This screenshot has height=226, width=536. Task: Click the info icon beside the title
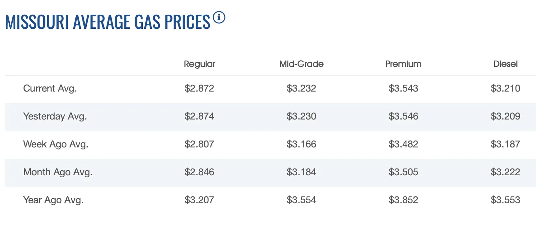coord(219,18)
